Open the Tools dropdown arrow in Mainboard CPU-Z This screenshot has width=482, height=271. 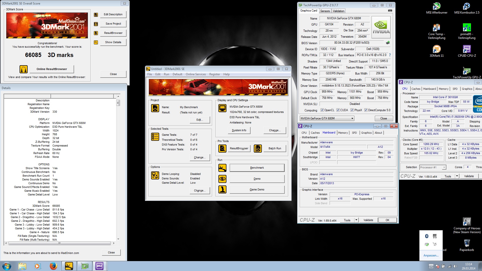[x=356, y=220]
